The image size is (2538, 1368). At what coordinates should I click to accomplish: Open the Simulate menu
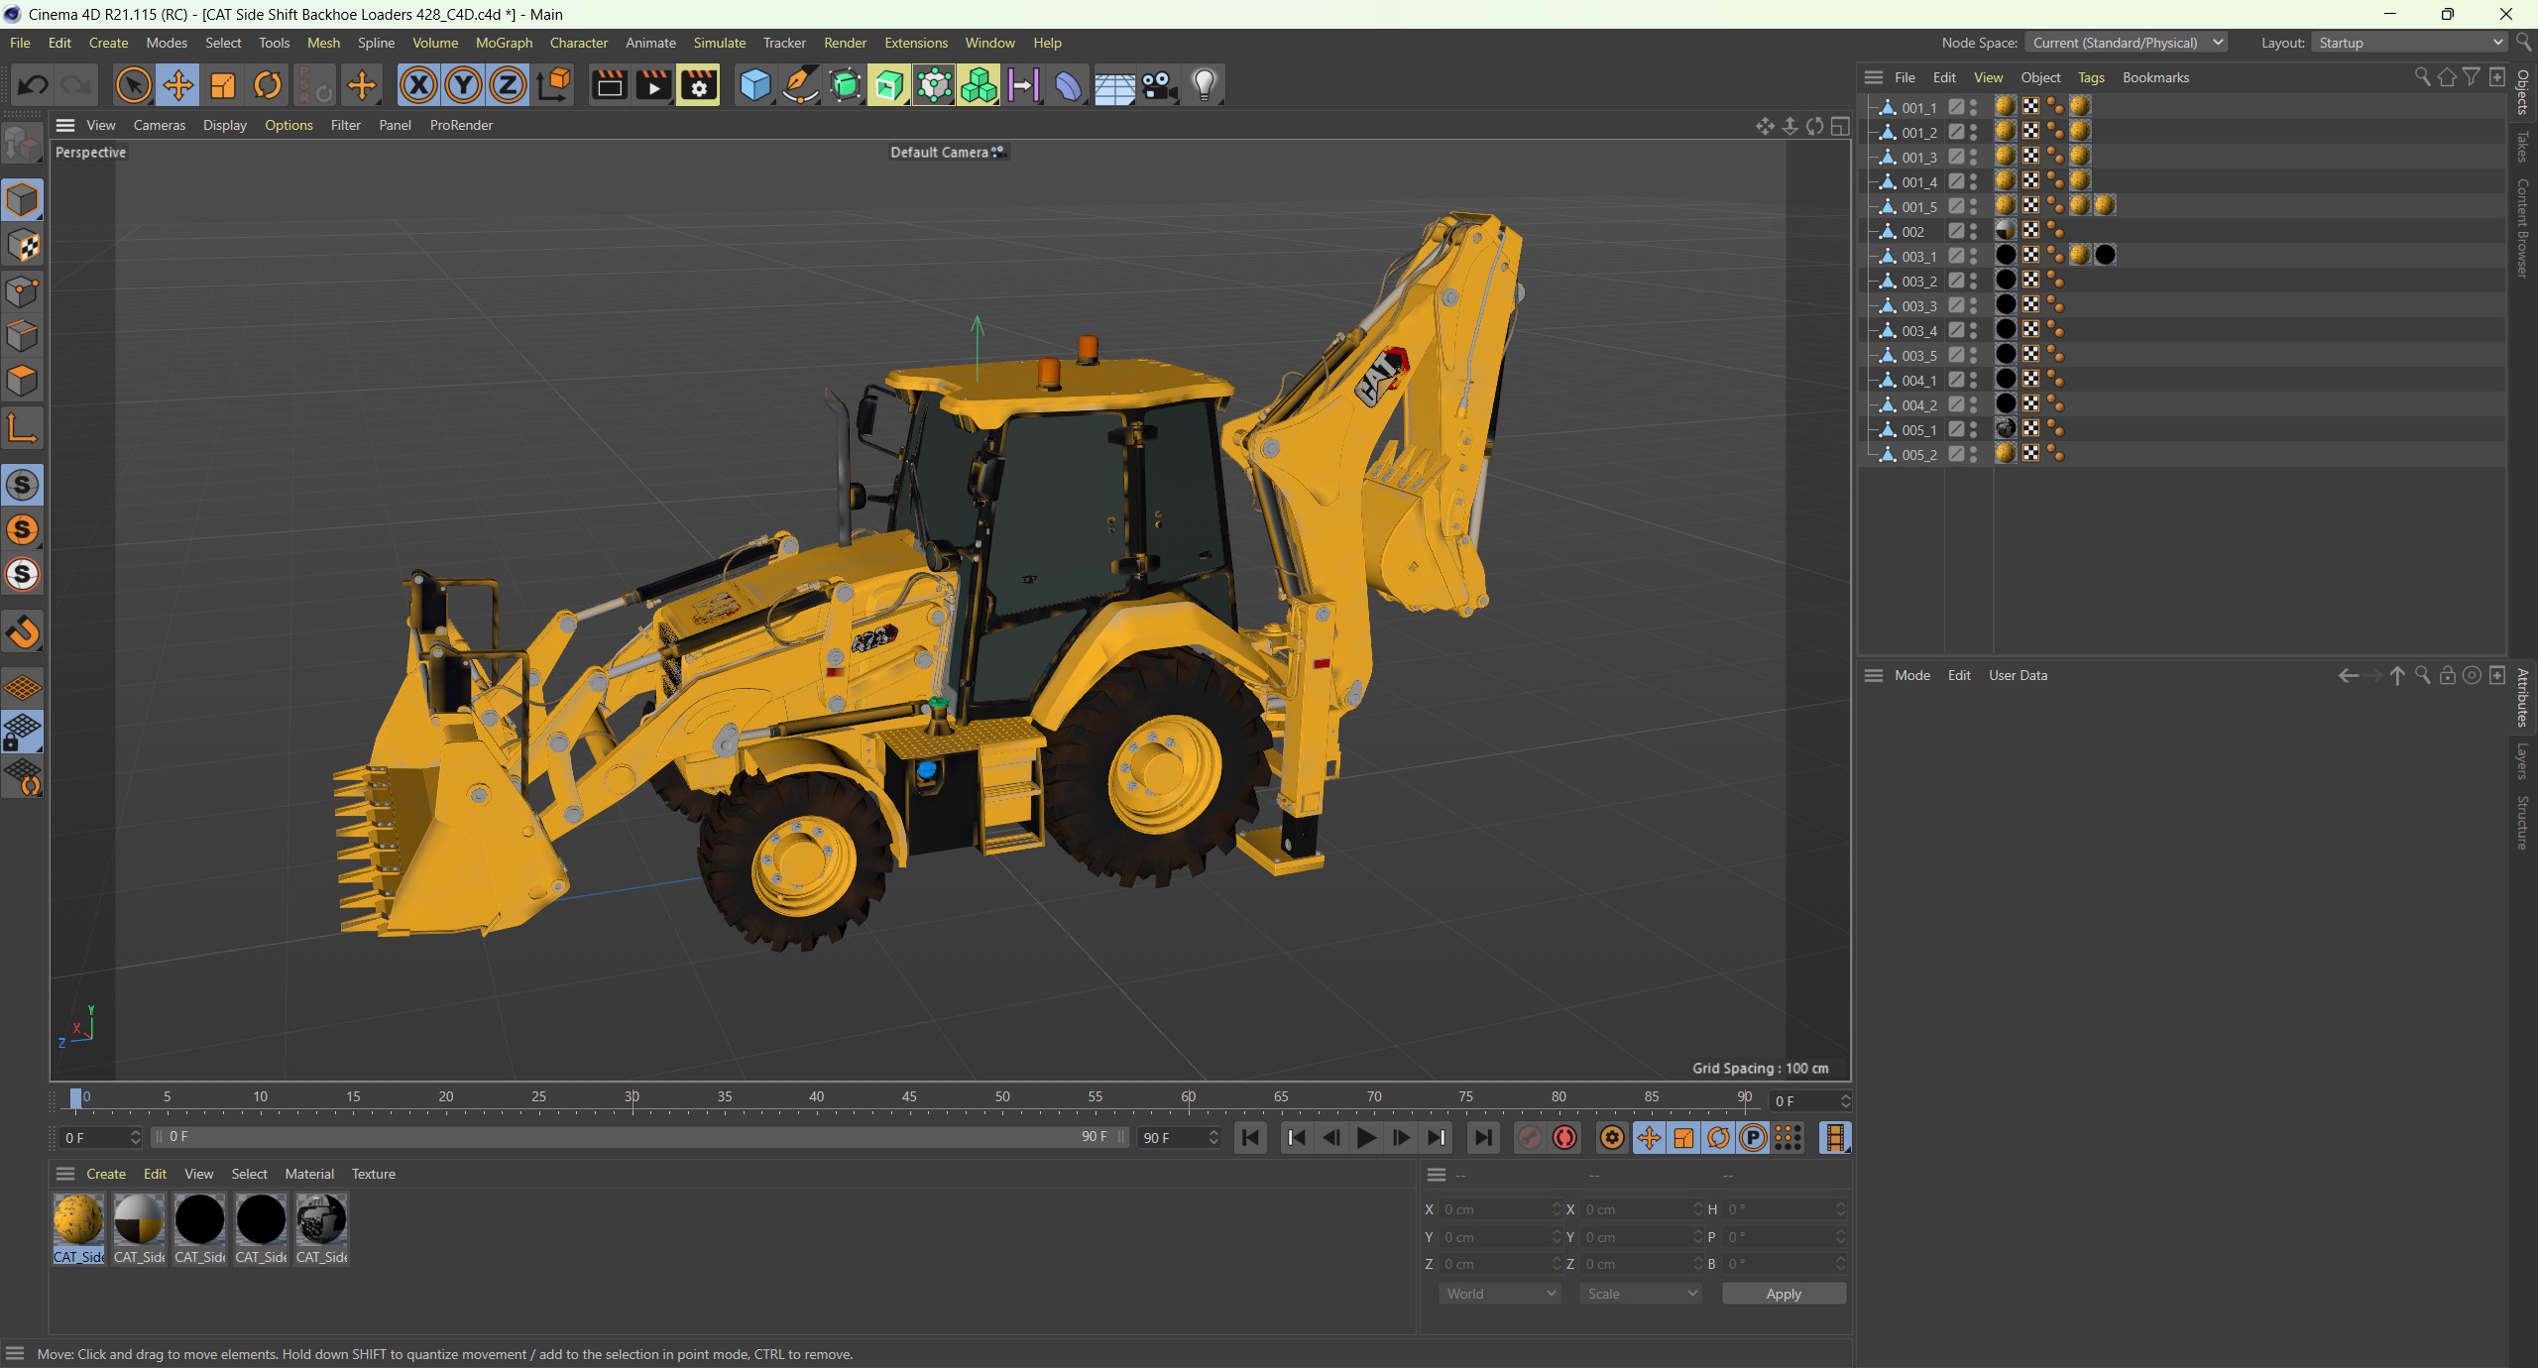coord(719,43)
